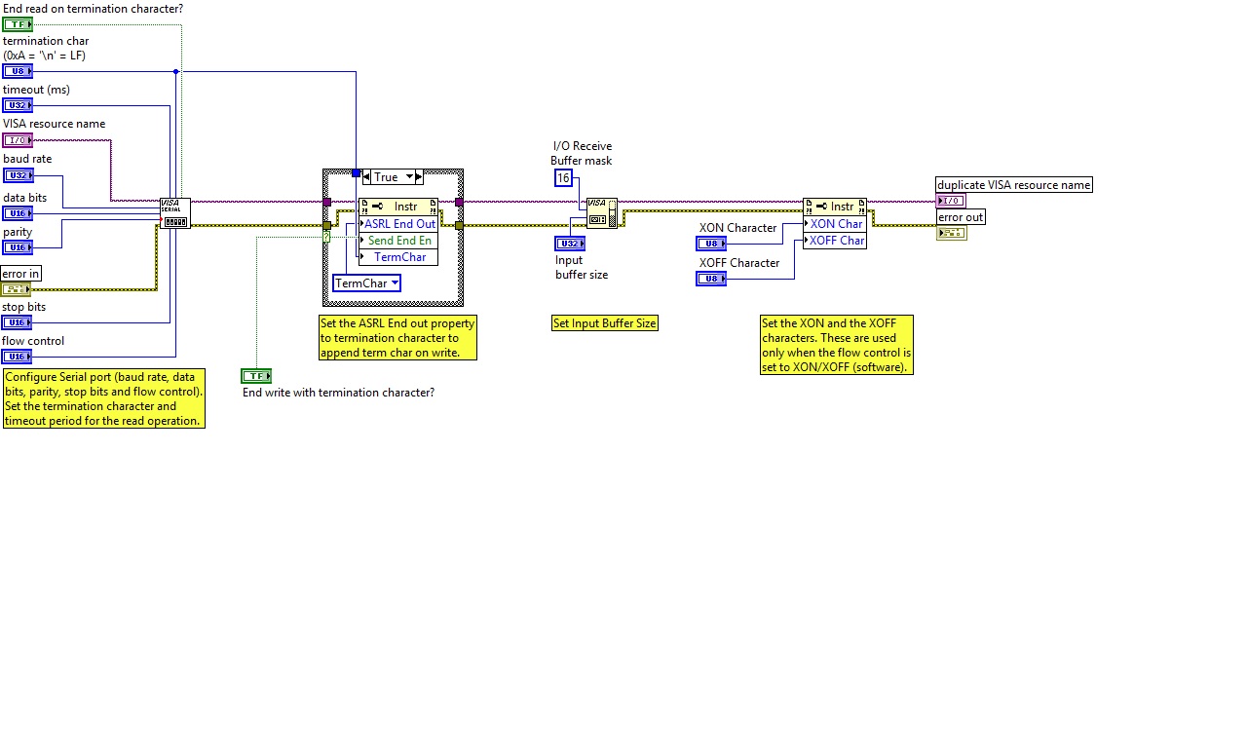Click the 'error in' label
Viewport: 1247px width, 754px height.
20,274
